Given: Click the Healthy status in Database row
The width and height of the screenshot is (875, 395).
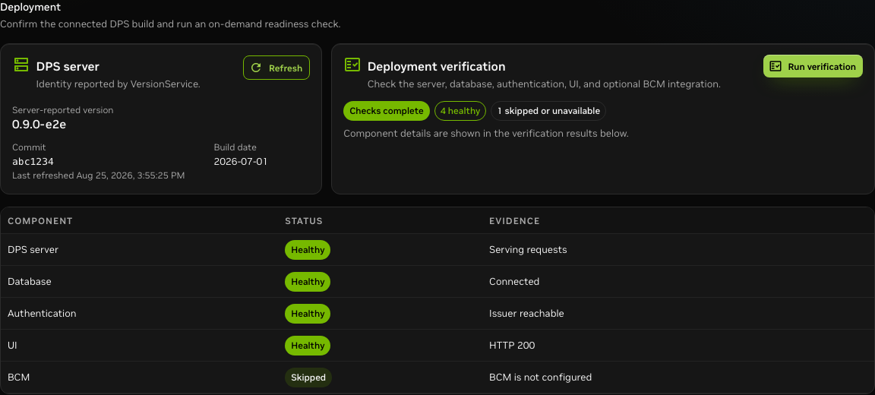Looking at the screenshot, I should click(308, 282).
